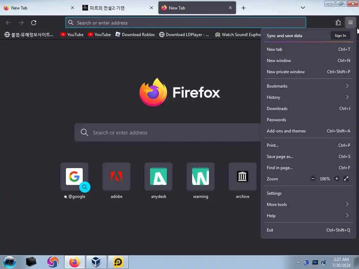Viewport: 359px width, 269px height.
Task: Choose New tab from menu
Action: [309, 49]
